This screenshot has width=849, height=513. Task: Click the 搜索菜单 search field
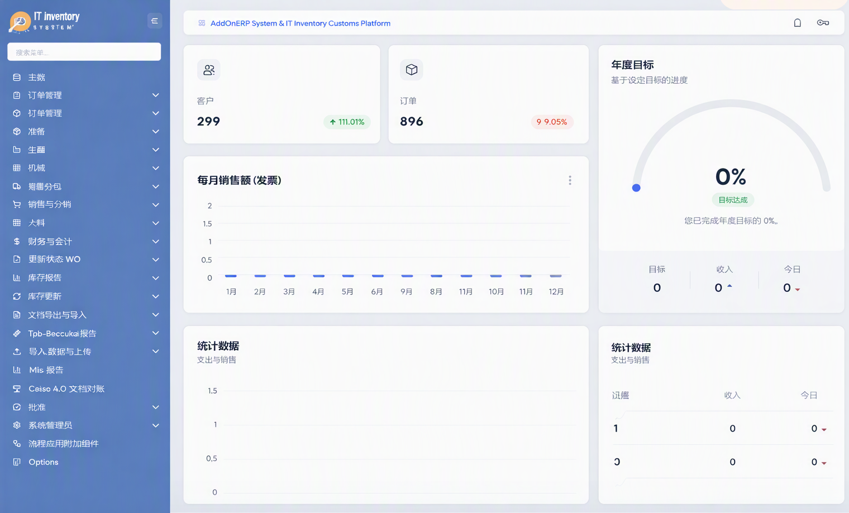[x=84, y=52]
